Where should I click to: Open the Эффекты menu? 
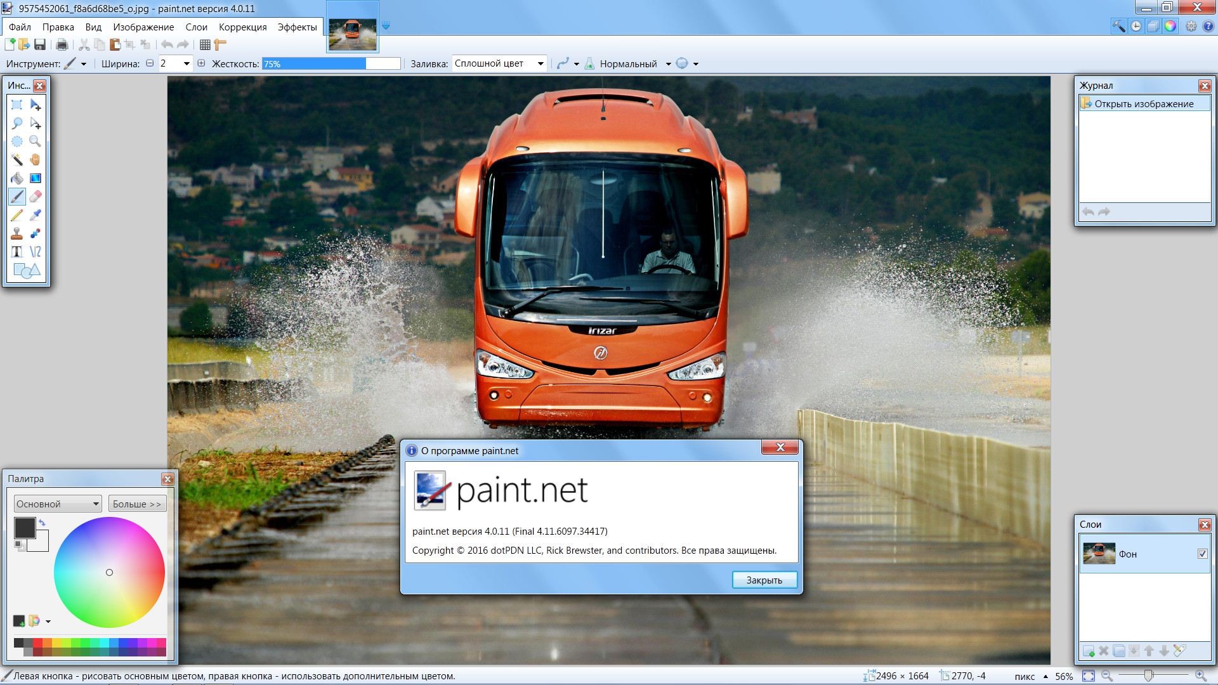click(297, 27)
